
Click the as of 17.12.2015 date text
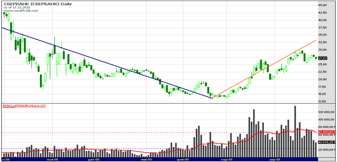click(15, 7)
